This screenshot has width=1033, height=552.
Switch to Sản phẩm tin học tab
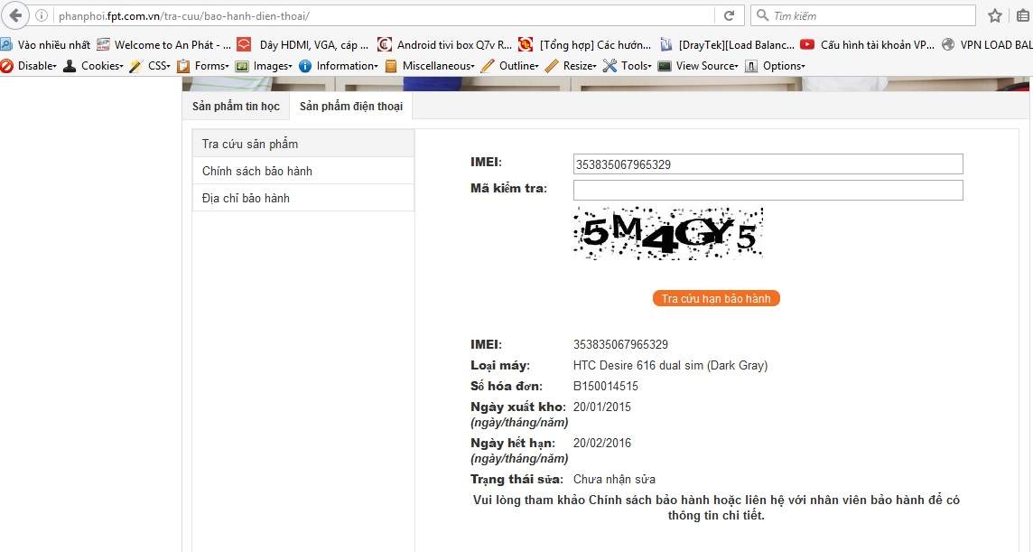coord(236,107)
